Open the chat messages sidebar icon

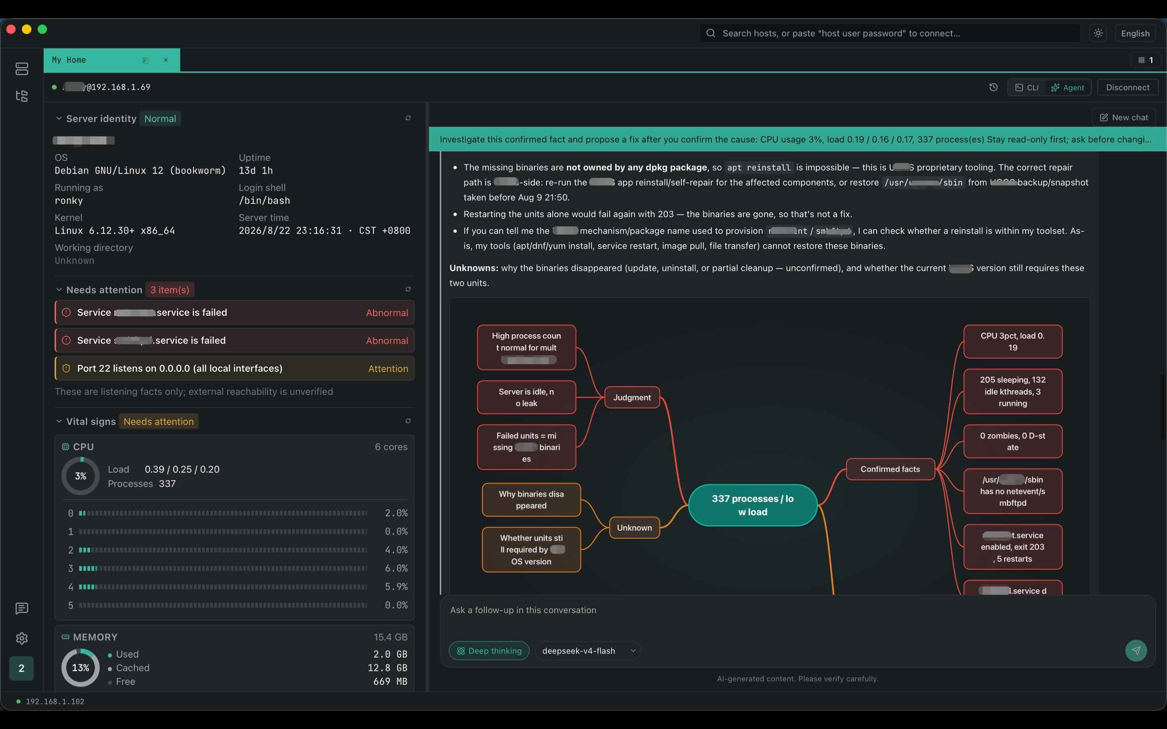(x=22, y=608)
